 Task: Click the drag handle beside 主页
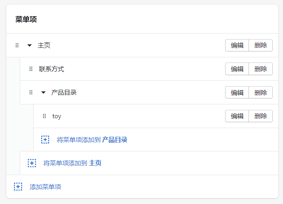click(x=17, y=45)
